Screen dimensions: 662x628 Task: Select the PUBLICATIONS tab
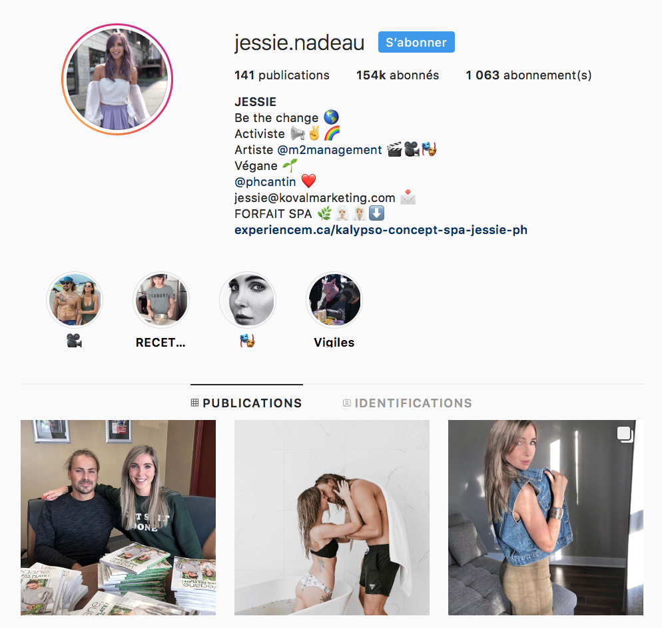tap(246, 403)
